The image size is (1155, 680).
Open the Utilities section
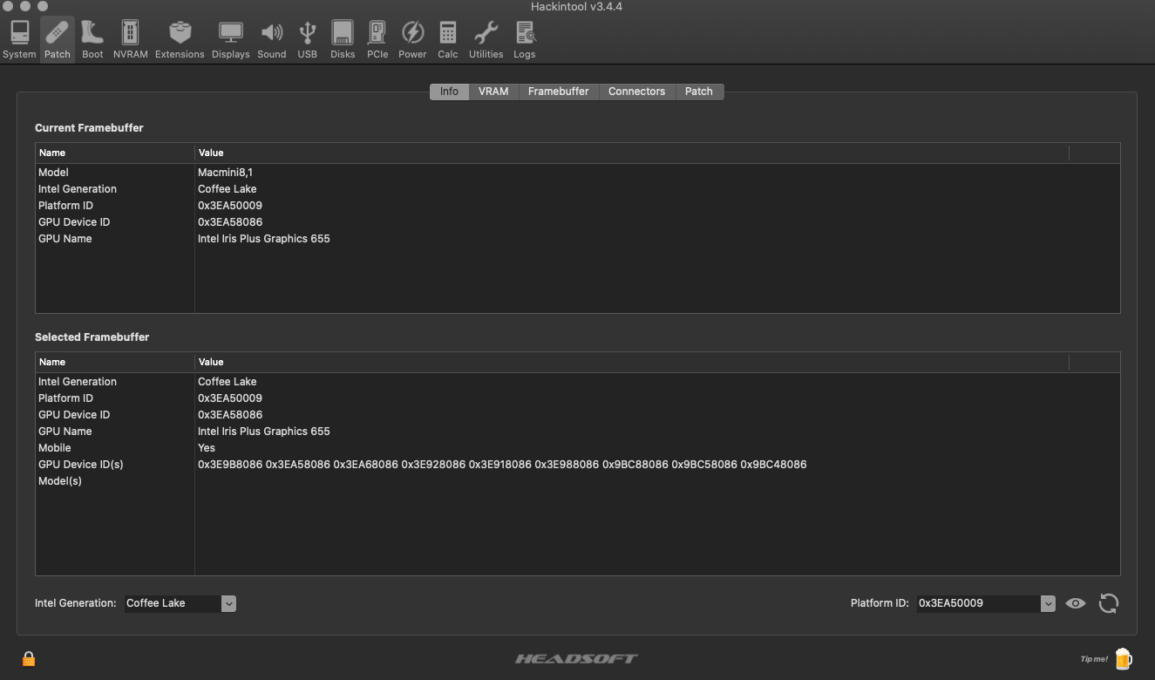tap(486, 40)
